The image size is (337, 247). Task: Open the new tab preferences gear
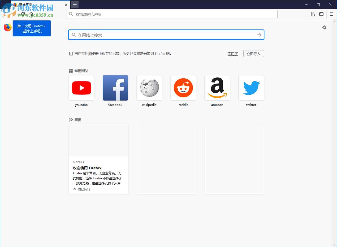point(324,27)
